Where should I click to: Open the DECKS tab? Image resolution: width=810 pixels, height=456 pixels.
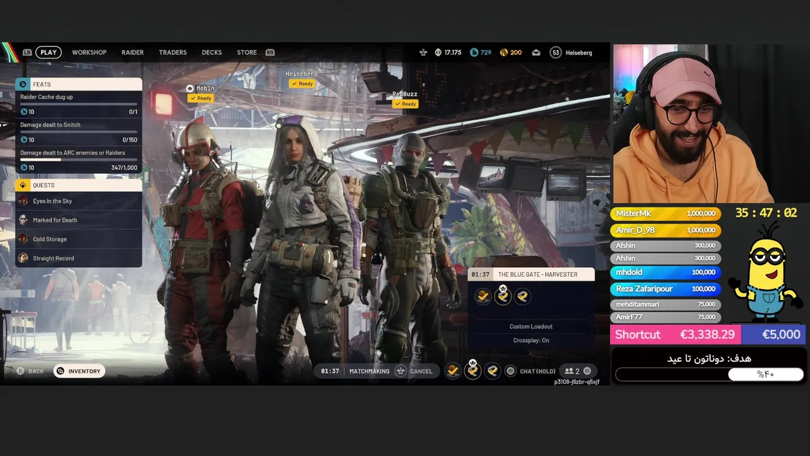(x=212, y=53)
